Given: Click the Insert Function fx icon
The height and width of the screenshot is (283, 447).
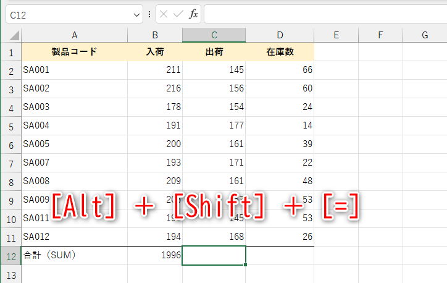Looking at the screenshot, I should click(193, 14).
